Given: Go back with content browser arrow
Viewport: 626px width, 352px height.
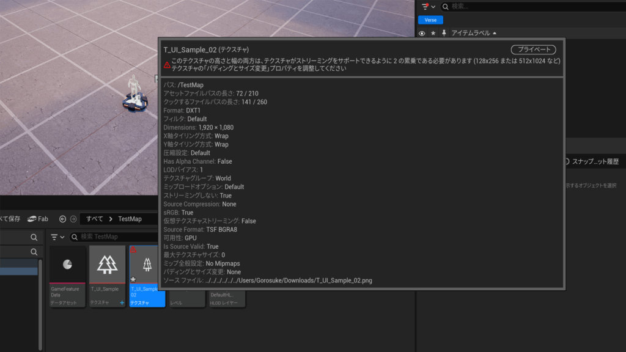Looking at the screenshot, I should tap(63, 219).
